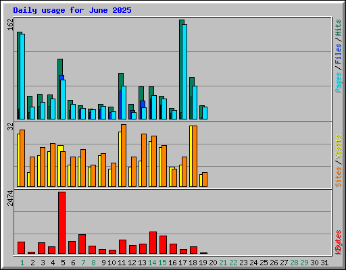Viewport: 346px width, 270px height.
Task: Click day 25 on the x-axis
Action: point(264,263)
